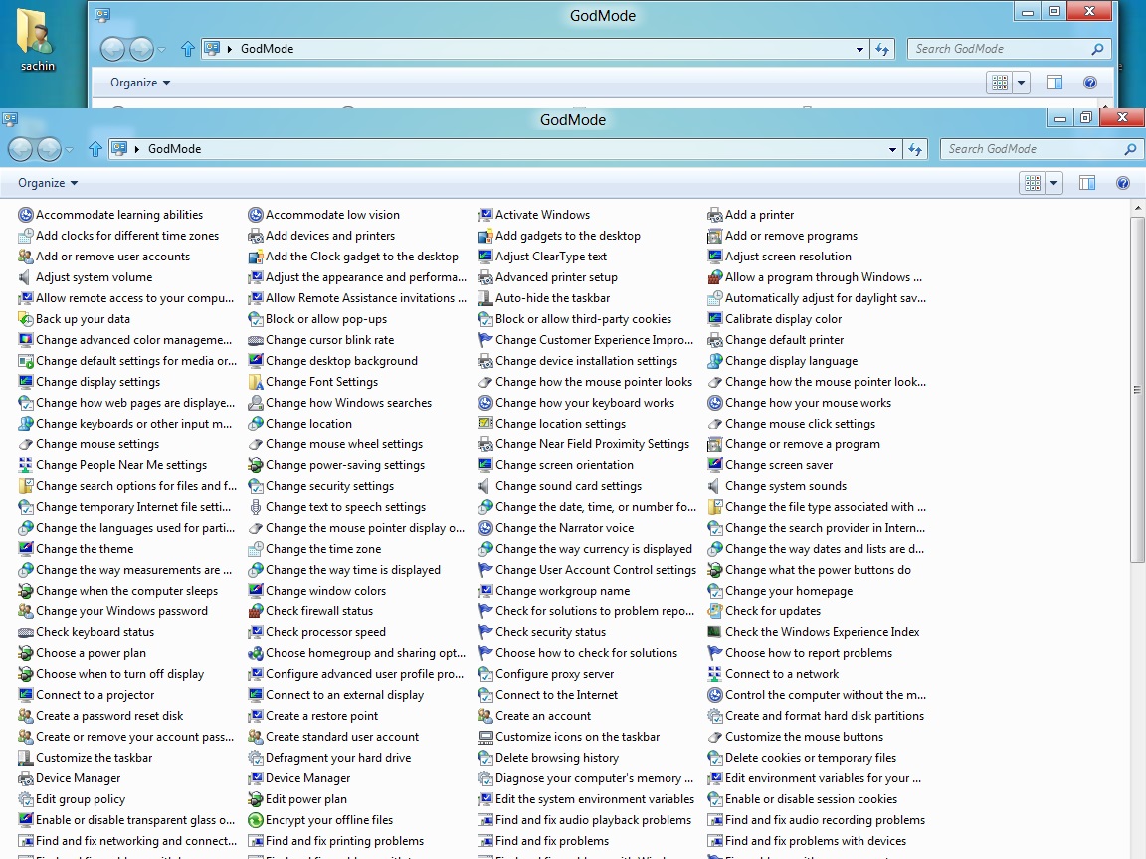1146x859 pixels.
Task: Click the Accommodate learning abilities icon
Action: 26,215
